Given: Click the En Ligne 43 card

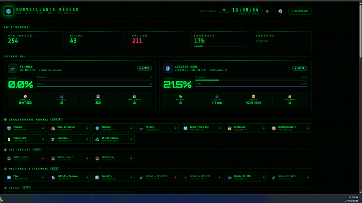Looking at the screenshot, I should pos(95,40).
